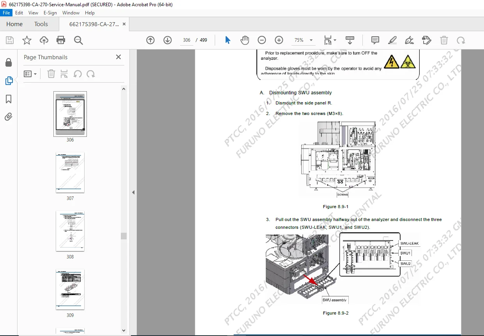This screenshot has height=336, width=484.
Task: Click thumbnails scrollbar down arrow
Action: point(124,331)
